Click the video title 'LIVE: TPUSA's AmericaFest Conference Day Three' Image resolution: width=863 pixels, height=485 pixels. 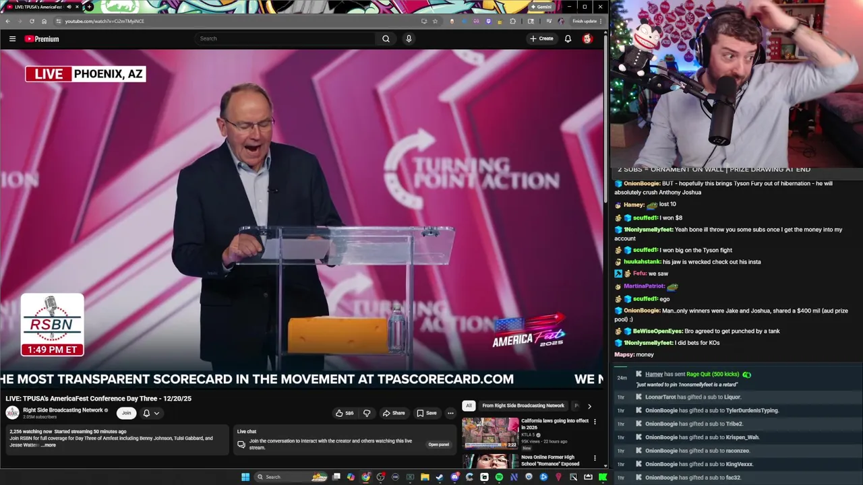(98, 399)
